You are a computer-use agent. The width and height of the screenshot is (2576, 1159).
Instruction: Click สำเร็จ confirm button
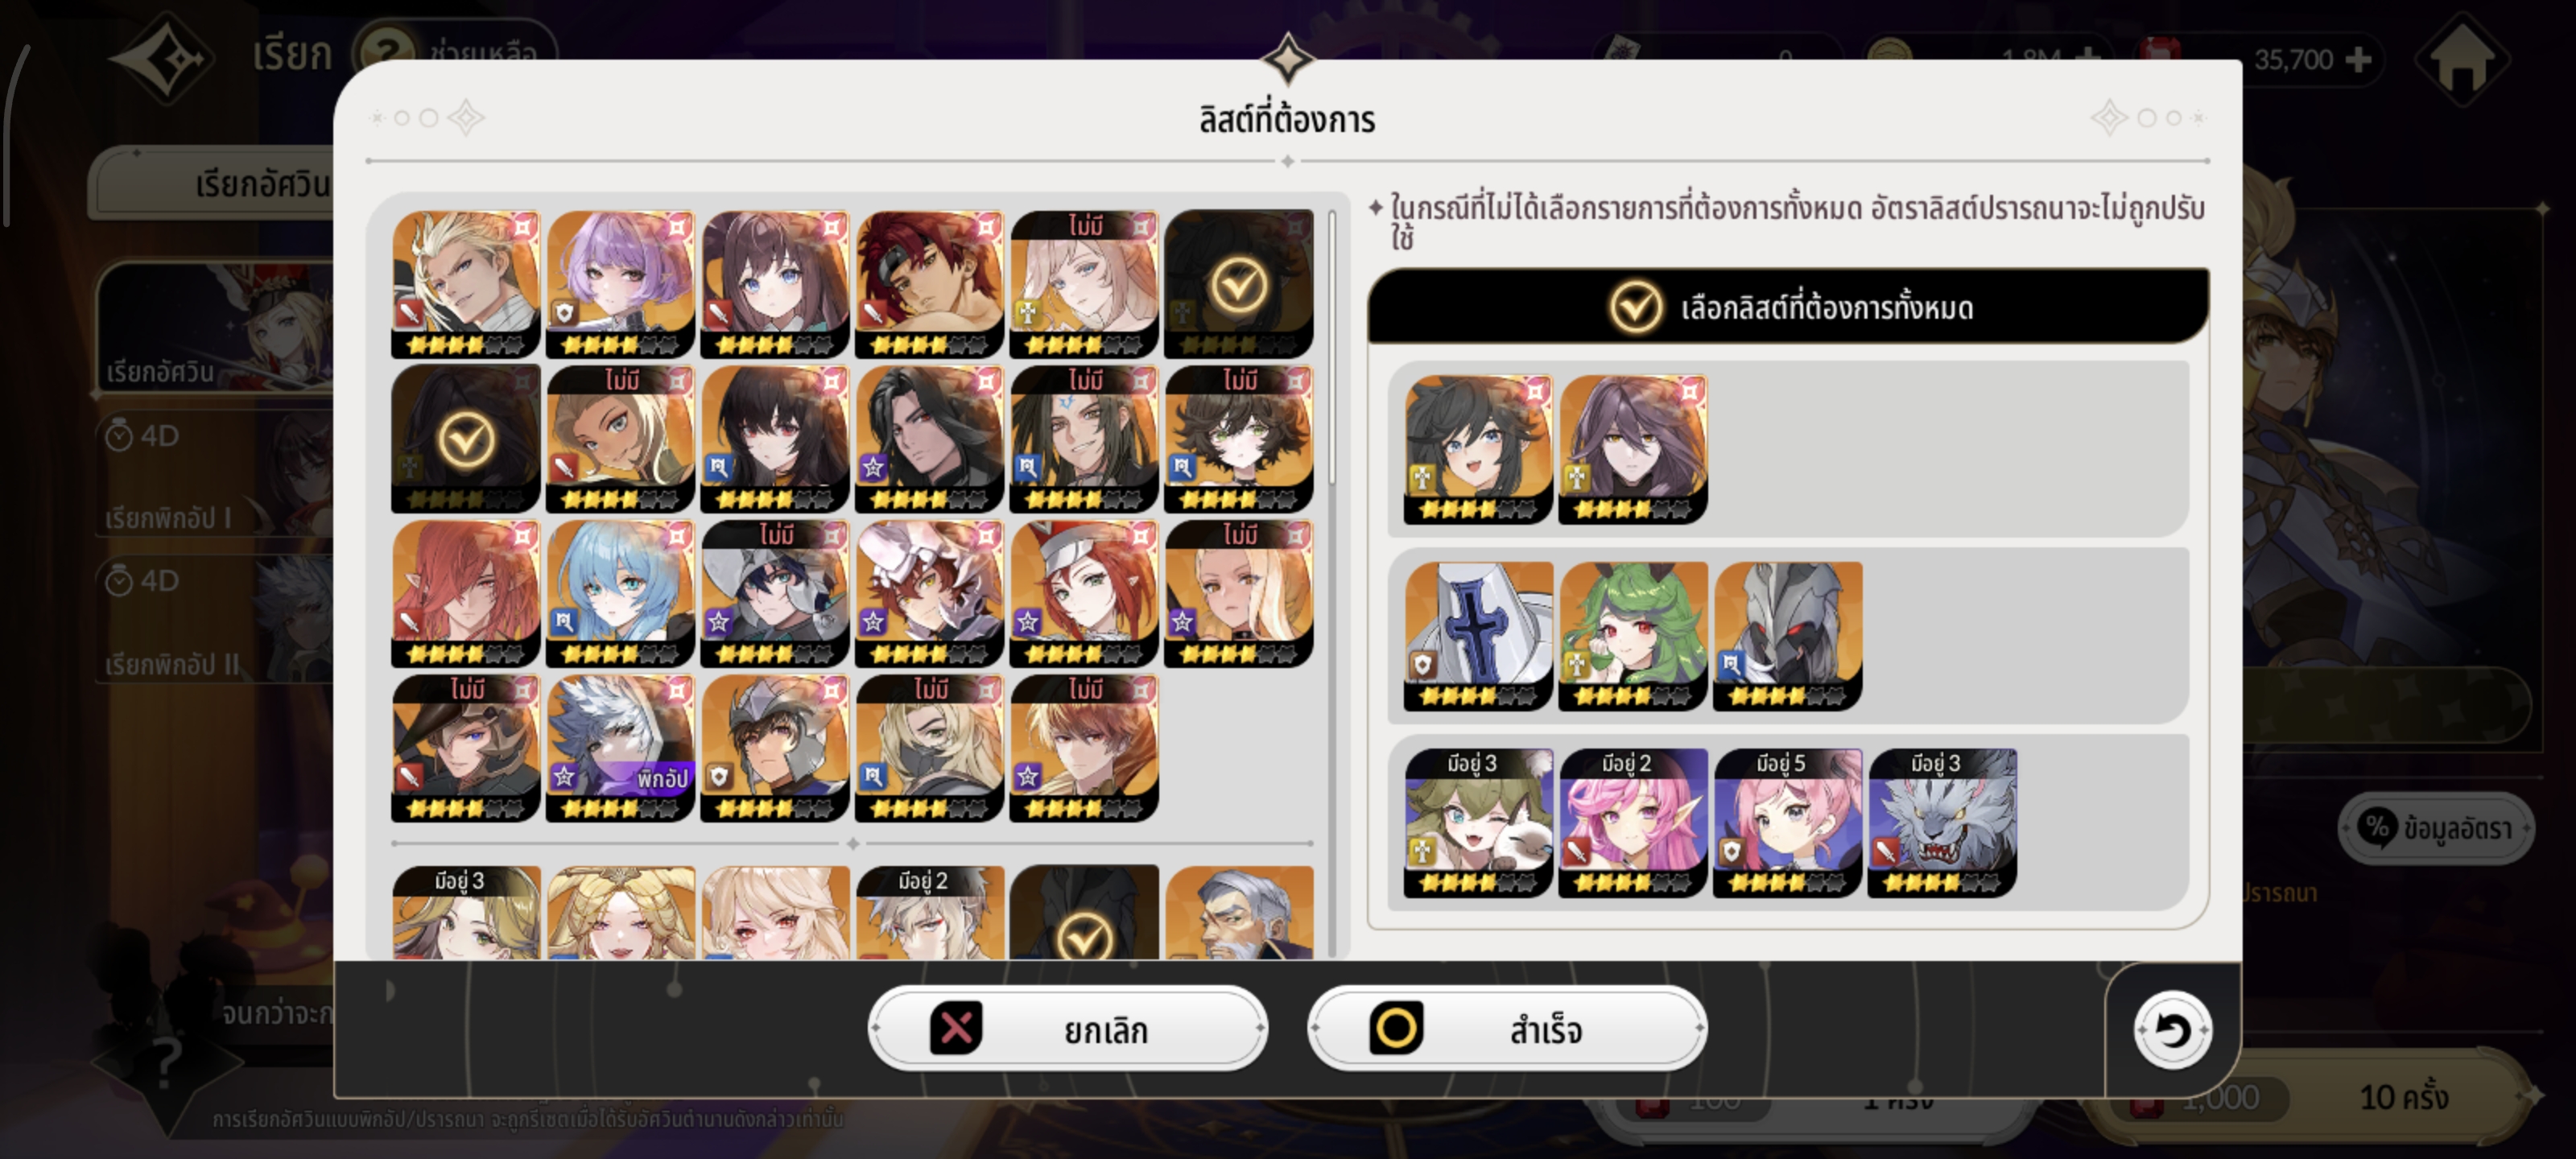coord(1507,1028)
